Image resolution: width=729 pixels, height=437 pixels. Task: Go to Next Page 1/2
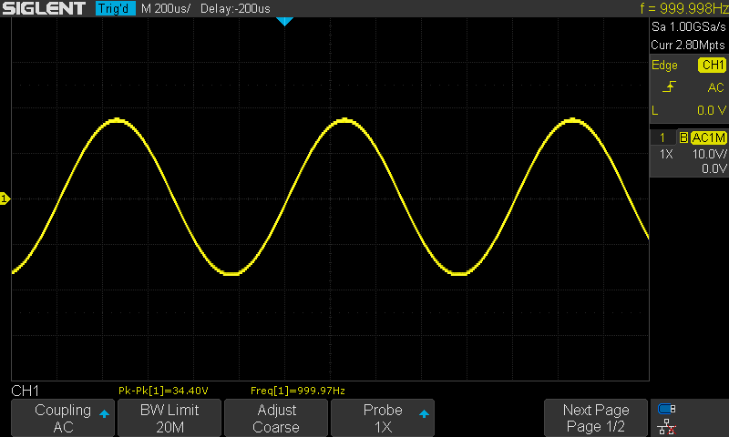click(596, 418)
